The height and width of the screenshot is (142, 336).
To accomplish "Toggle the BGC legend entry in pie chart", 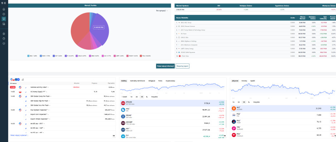I will click(x=33, y=56).
